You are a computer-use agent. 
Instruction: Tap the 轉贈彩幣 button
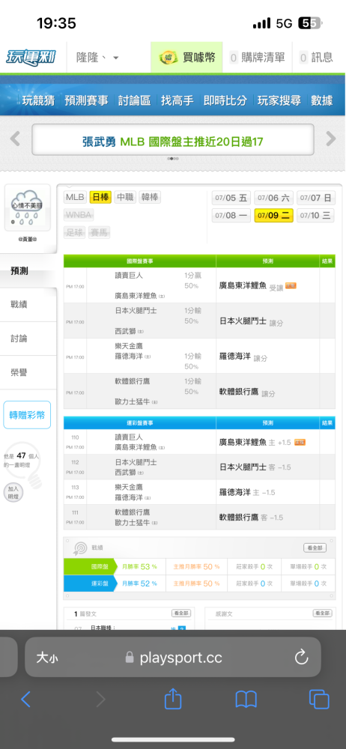tap(27, 415)
